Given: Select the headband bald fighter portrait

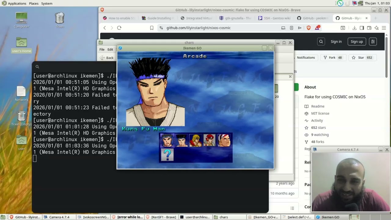Looking at the screenshot, I should pos(224,141).
